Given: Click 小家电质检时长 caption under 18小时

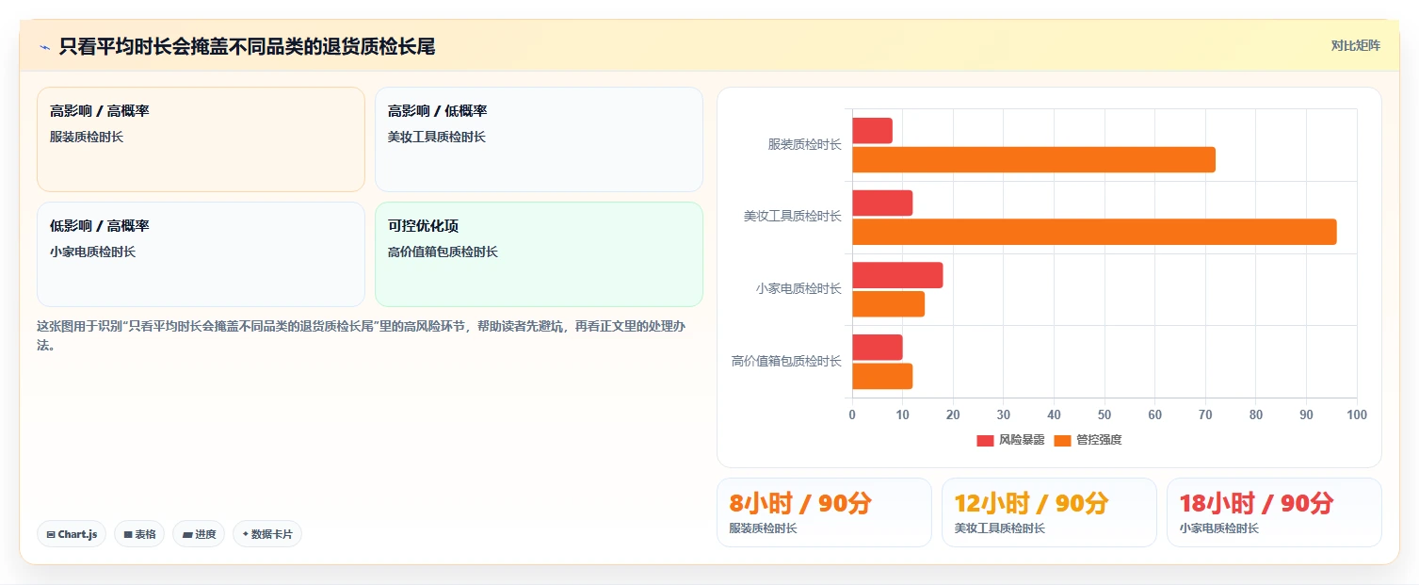Looking at the screenshot, I should pyautogui.click(x=1219, y=528).
